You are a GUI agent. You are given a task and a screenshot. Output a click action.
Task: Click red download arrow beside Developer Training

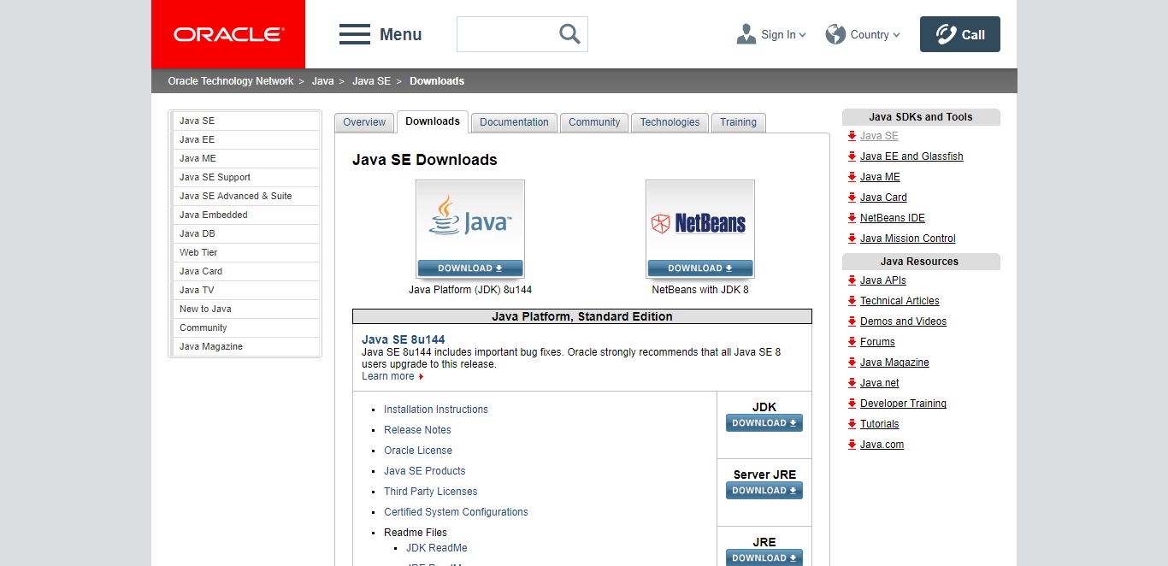(x=852, y=404)
